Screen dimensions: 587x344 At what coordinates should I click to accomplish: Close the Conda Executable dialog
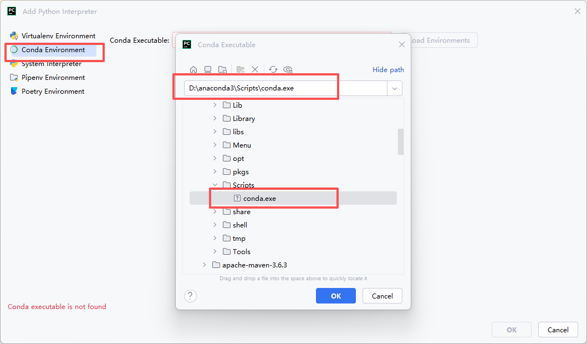[402, 44]
